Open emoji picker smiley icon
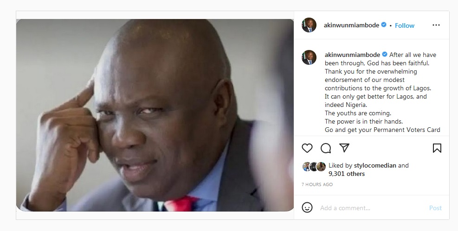This screenshot has height=231, width=458. (x=307, y=208)
